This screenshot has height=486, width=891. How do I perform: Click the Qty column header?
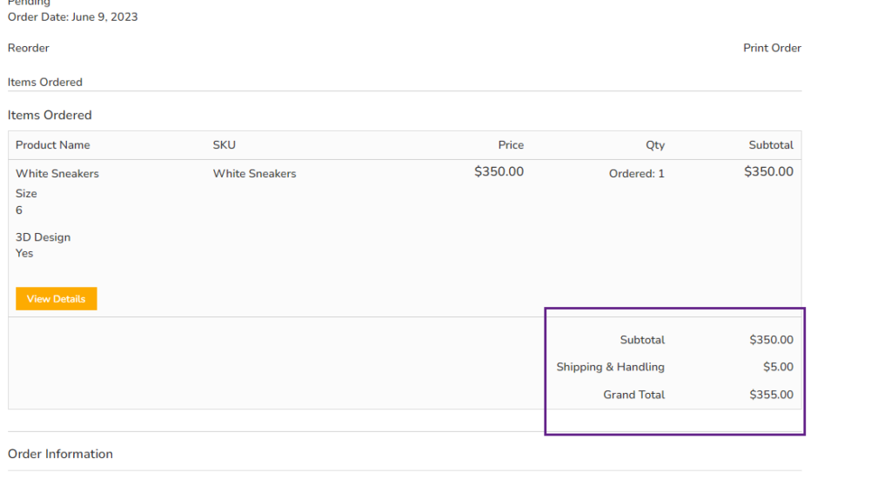655,145
